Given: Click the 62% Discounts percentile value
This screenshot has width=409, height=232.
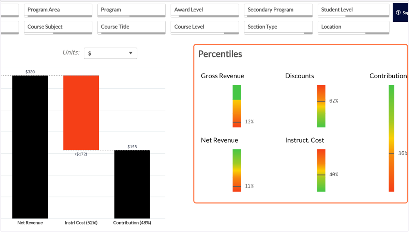Looking at the screenshot, I should [334, 101].
